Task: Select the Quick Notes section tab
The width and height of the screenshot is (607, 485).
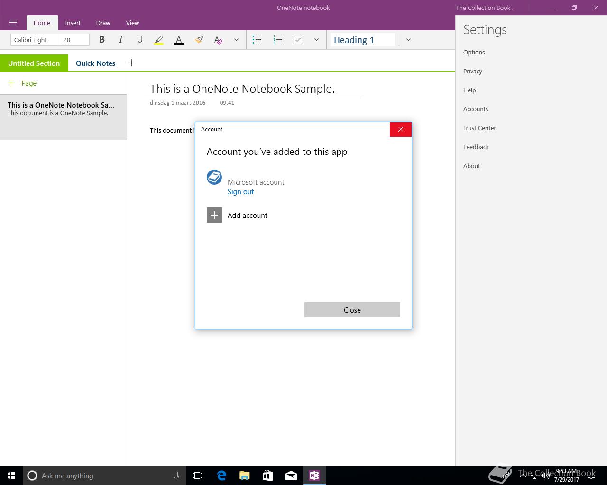Action: 96,63
